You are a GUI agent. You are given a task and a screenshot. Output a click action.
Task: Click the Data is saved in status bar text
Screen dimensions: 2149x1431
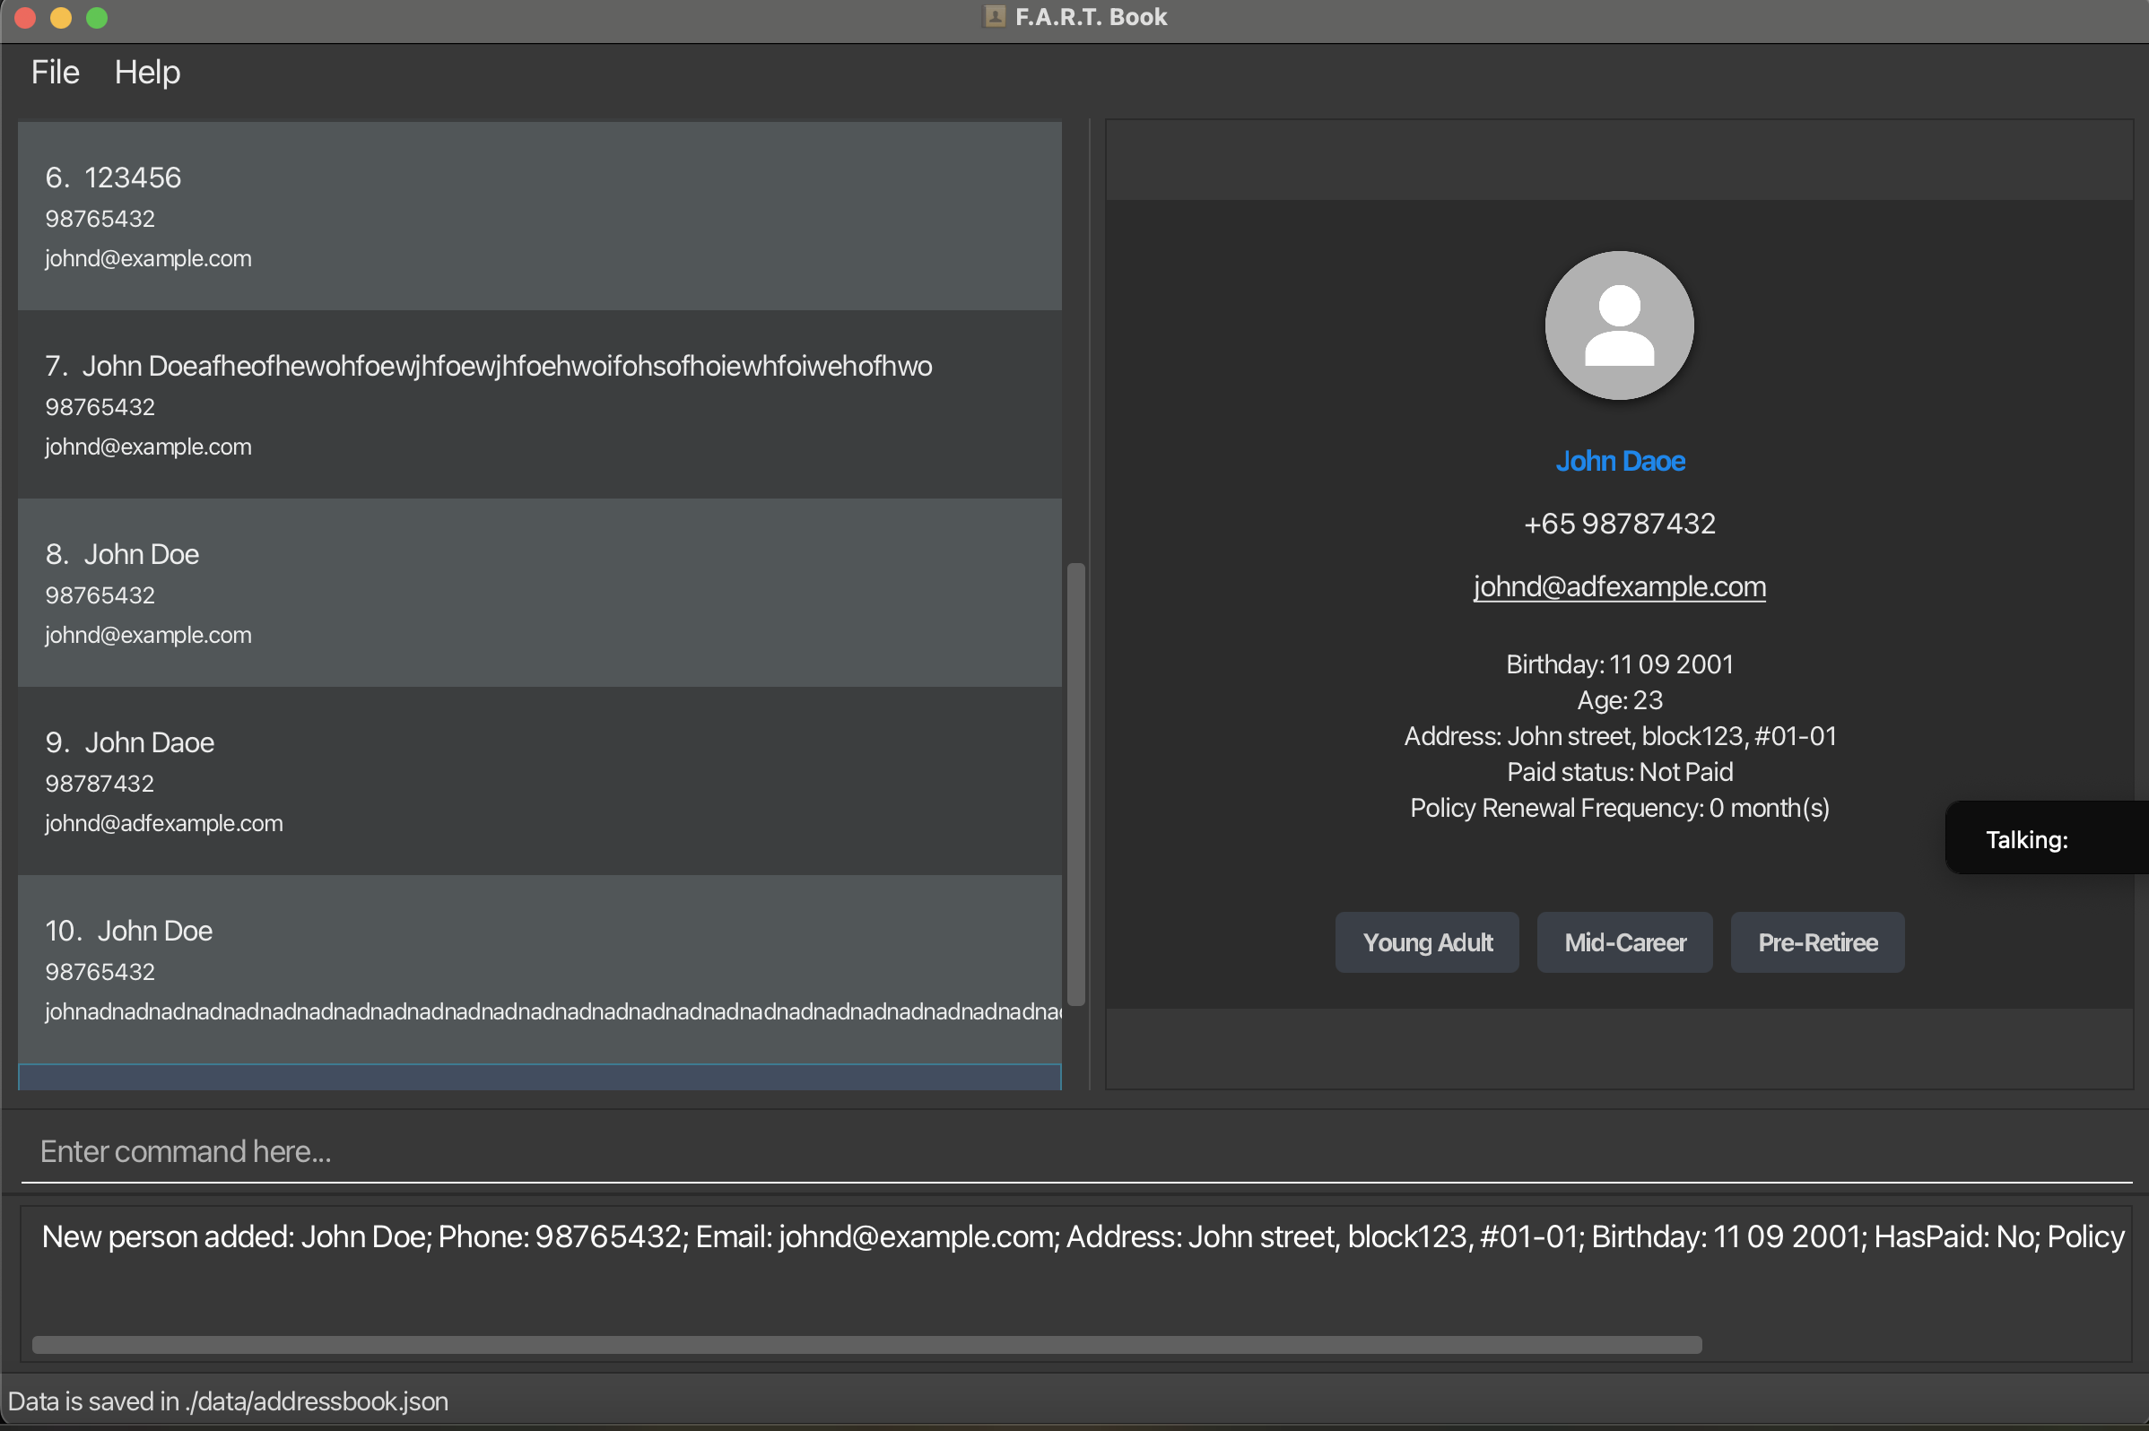[x=228, y=1401]
